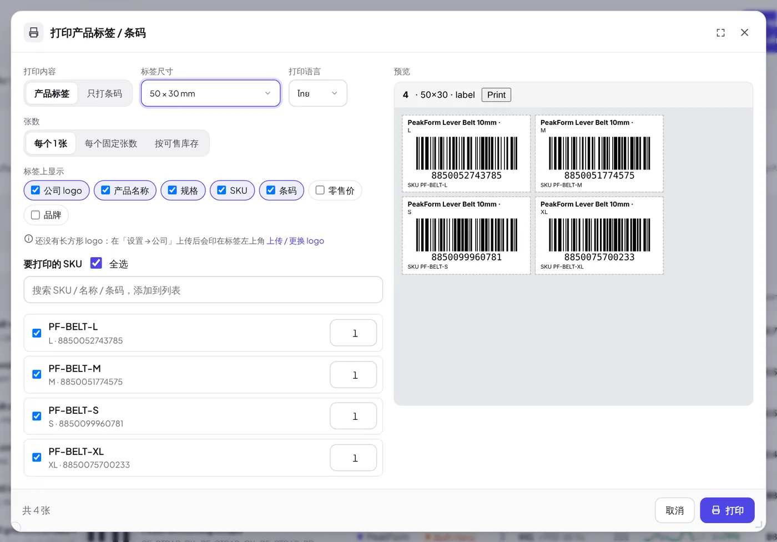Select the 只打条码 tab

pyautogui.click(x=104, y=93)
